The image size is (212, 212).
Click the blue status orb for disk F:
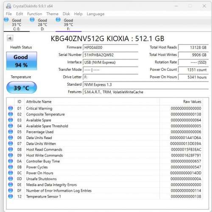click(58, 20)
